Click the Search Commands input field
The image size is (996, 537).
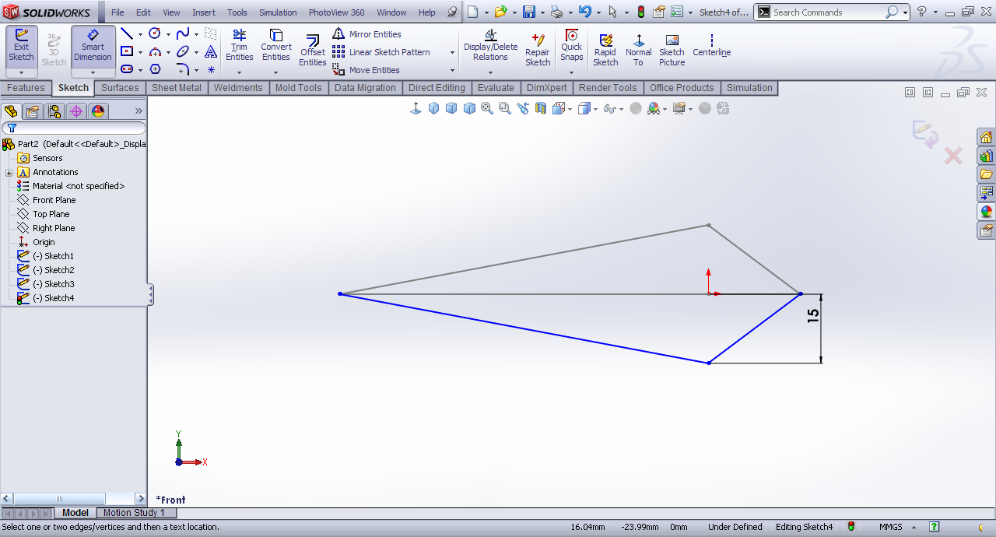point(827,12)
